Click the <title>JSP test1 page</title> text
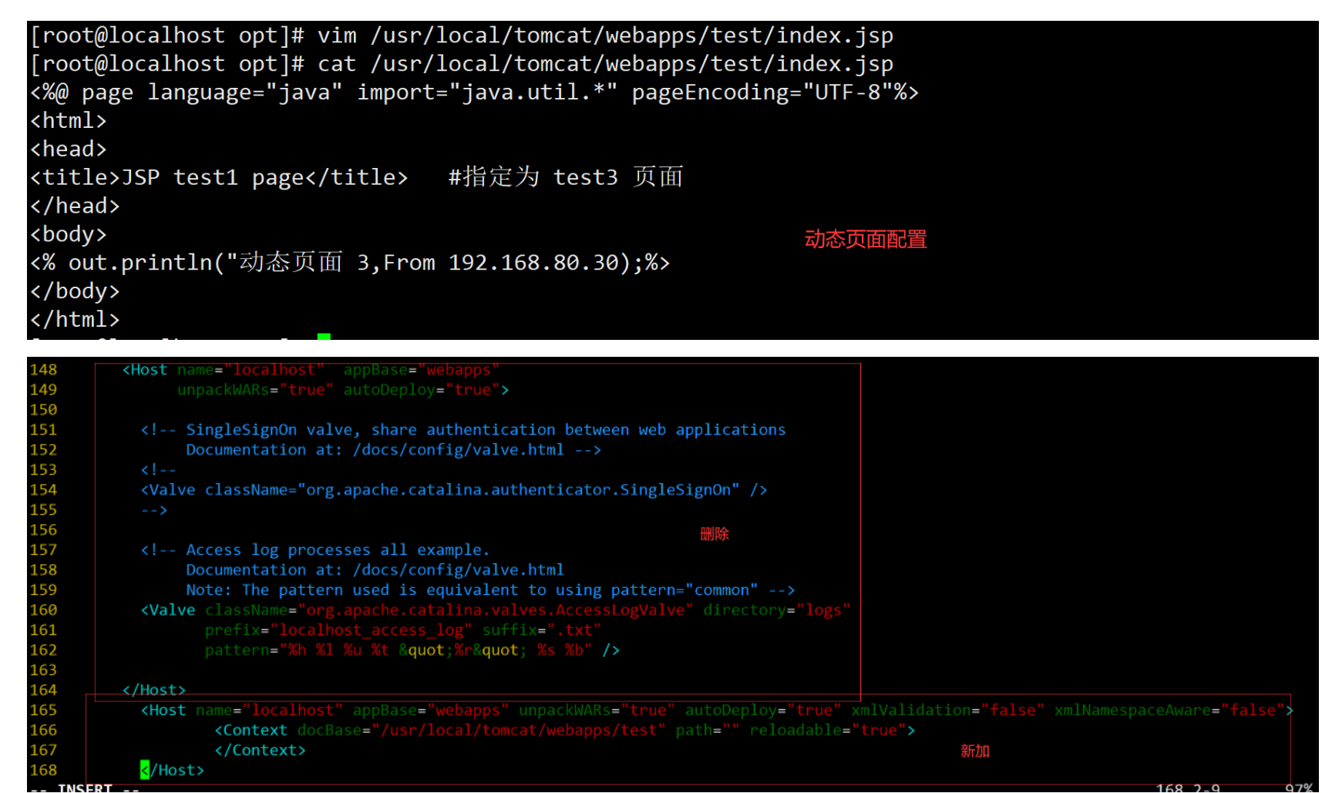The width and height of the screenshot is (1332, 793). 218,177
